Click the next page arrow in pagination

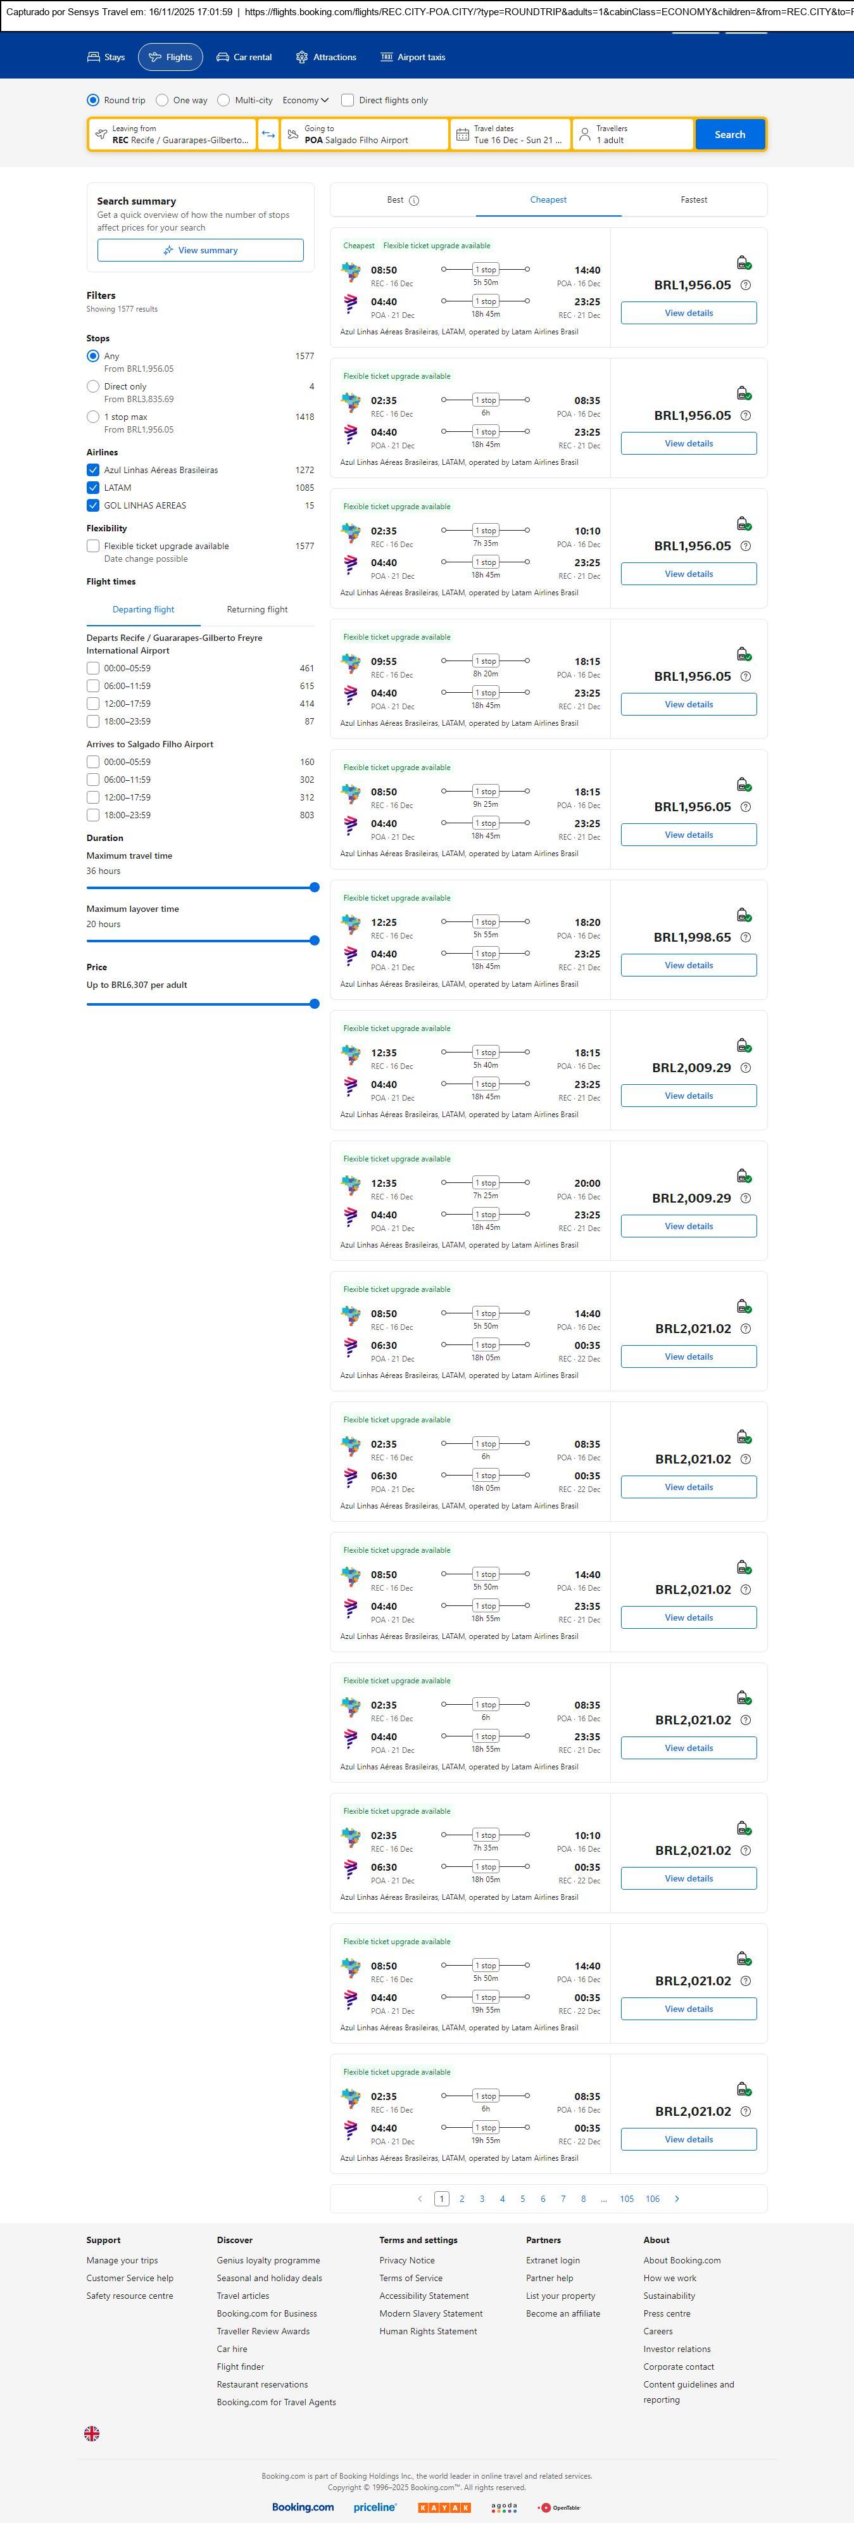tap(677, 2199)
